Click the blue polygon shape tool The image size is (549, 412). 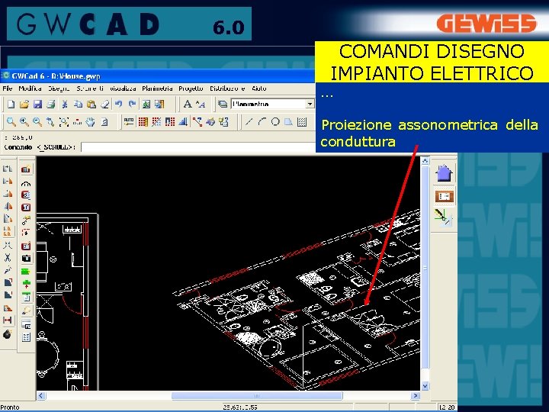(288, 121)
